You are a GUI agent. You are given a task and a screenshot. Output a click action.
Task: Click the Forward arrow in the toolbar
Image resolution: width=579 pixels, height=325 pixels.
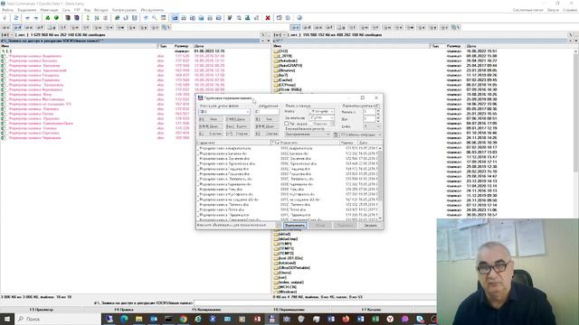click(x=36, y=18)
